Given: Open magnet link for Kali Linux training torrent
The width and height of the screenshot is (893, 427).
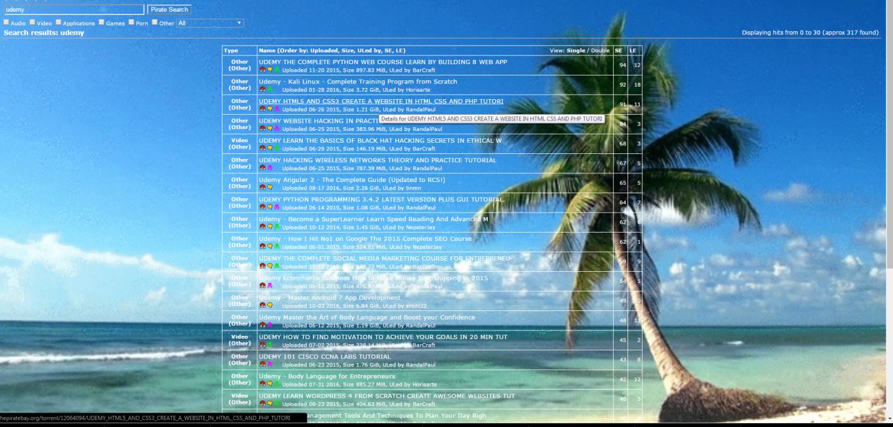Looking at the screenshot, I should click(262, 89).
